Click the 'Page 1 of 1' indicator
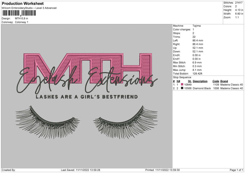 236,170
